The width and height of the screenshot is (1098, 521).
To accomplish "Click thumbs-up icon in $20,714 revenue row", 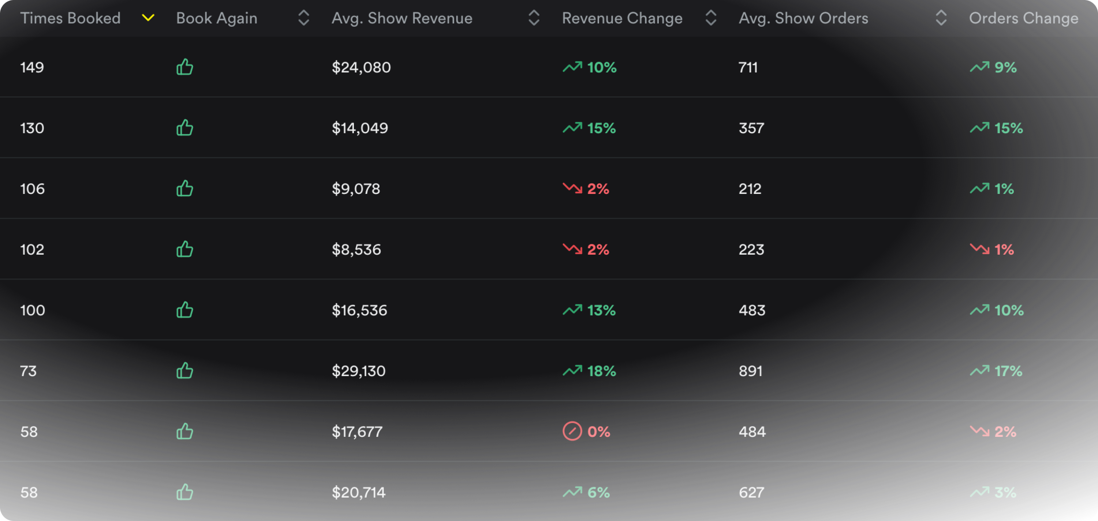I will tap(184, 492).
